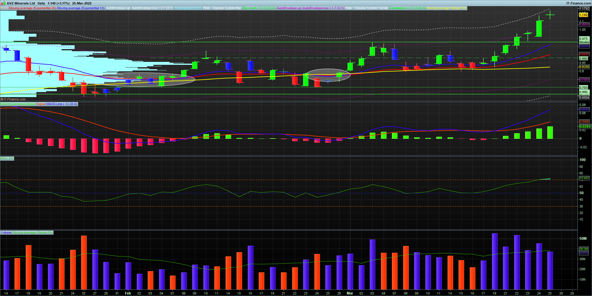The height and width of the screenshot is (296, 592).
Task: Open Moving average (Exponential 26) label settings
Action: 32,8
